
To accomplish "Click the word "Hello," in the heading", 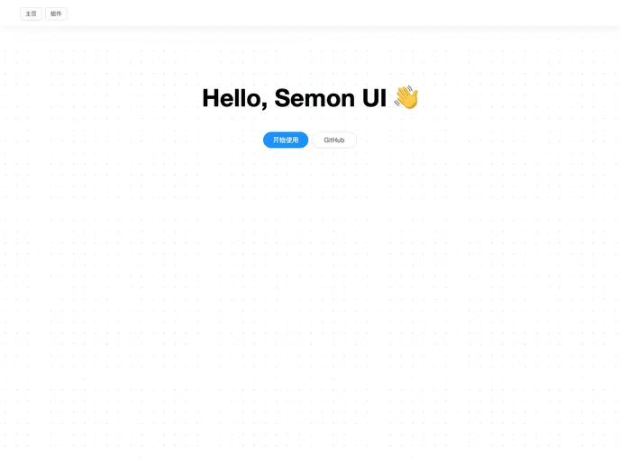I will coord(234,98).
